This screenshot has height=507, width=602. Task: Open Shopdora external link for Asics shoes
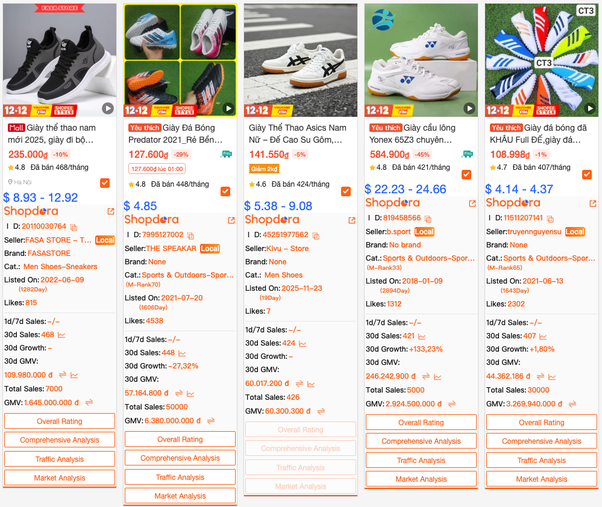(352, 220)
